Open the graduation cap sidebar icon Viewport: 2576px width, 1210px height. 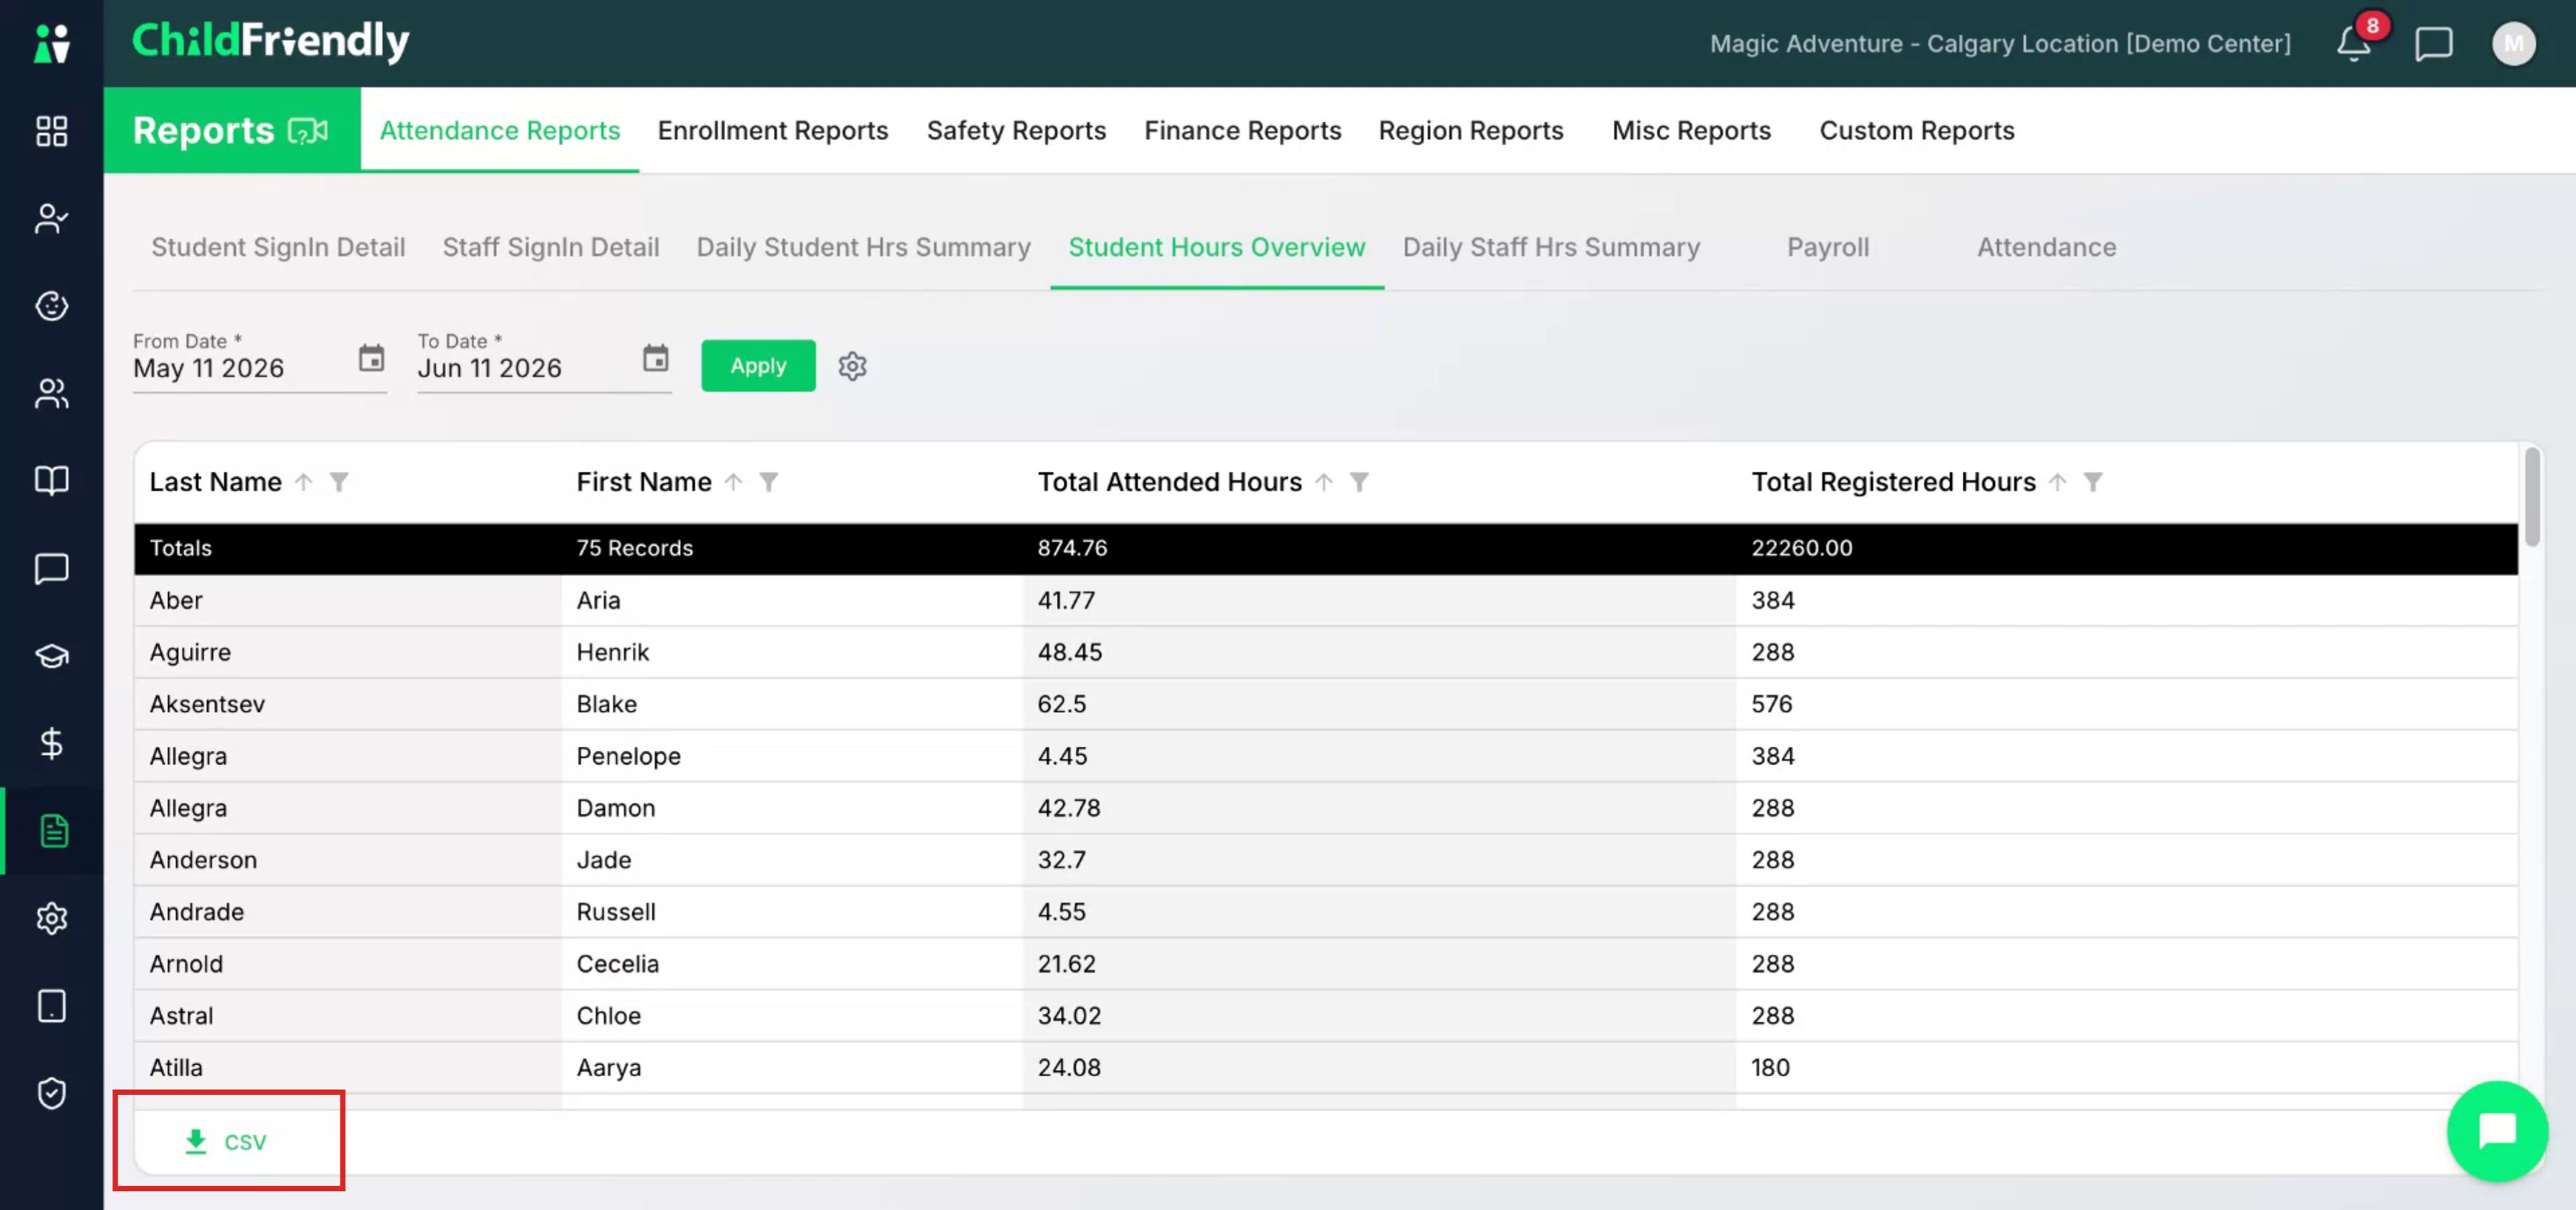point(52,656)
